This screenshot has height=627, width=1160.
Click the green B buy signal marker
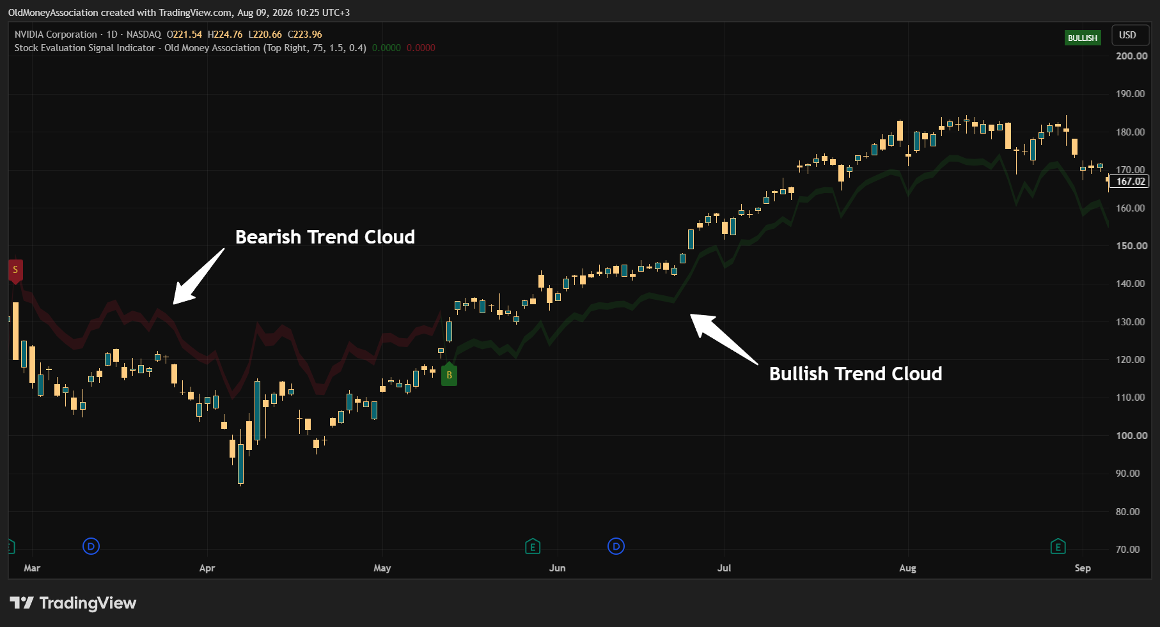(449, 375)
